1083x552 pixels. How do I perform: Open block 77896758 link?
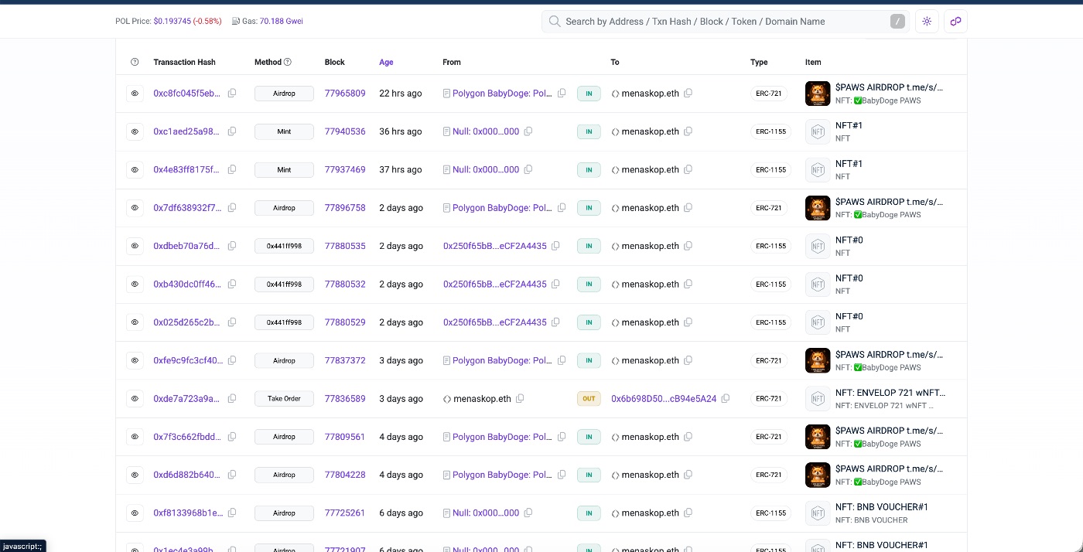(x=344, y=208)
